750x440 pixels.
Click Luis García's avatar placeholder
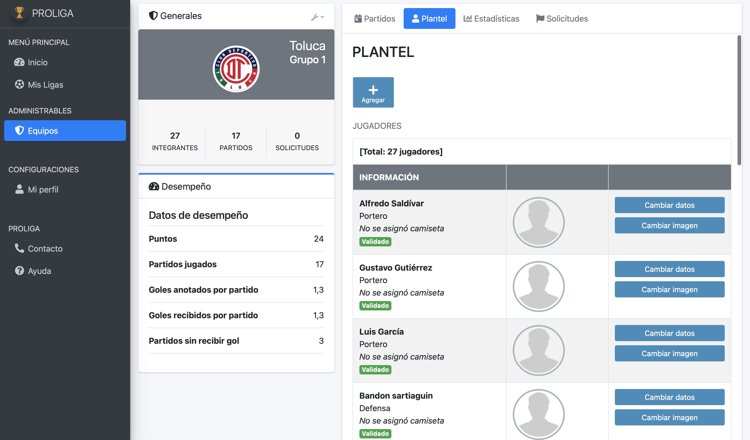click(538, 350)
